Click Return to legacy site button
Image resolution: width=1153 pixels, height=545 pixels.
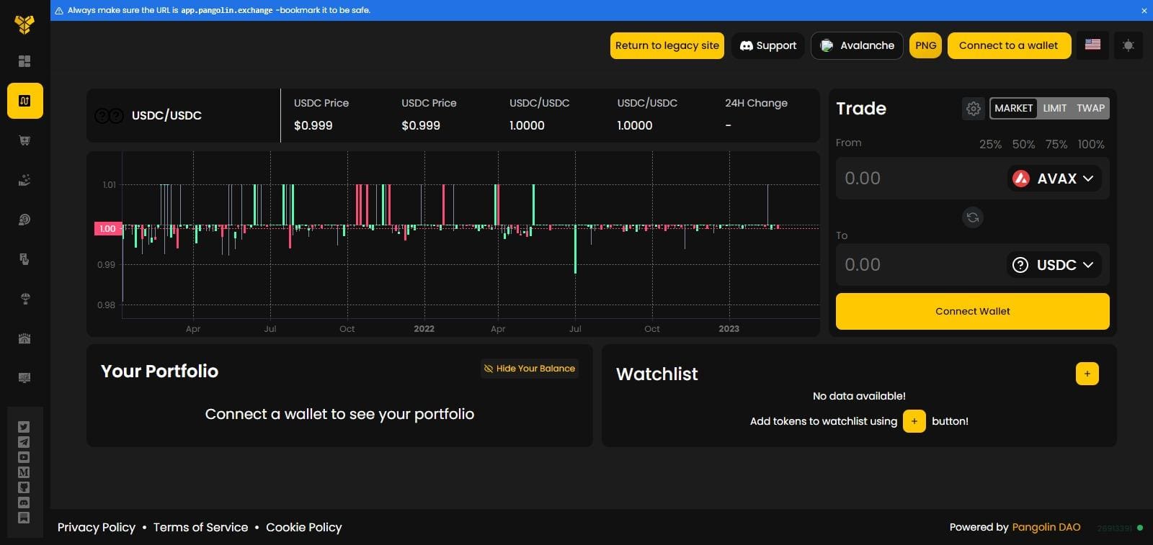coord(667,45)
